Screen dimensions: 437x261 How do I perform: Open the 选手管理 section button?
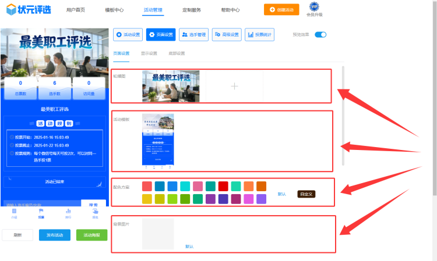click(193, 34)
